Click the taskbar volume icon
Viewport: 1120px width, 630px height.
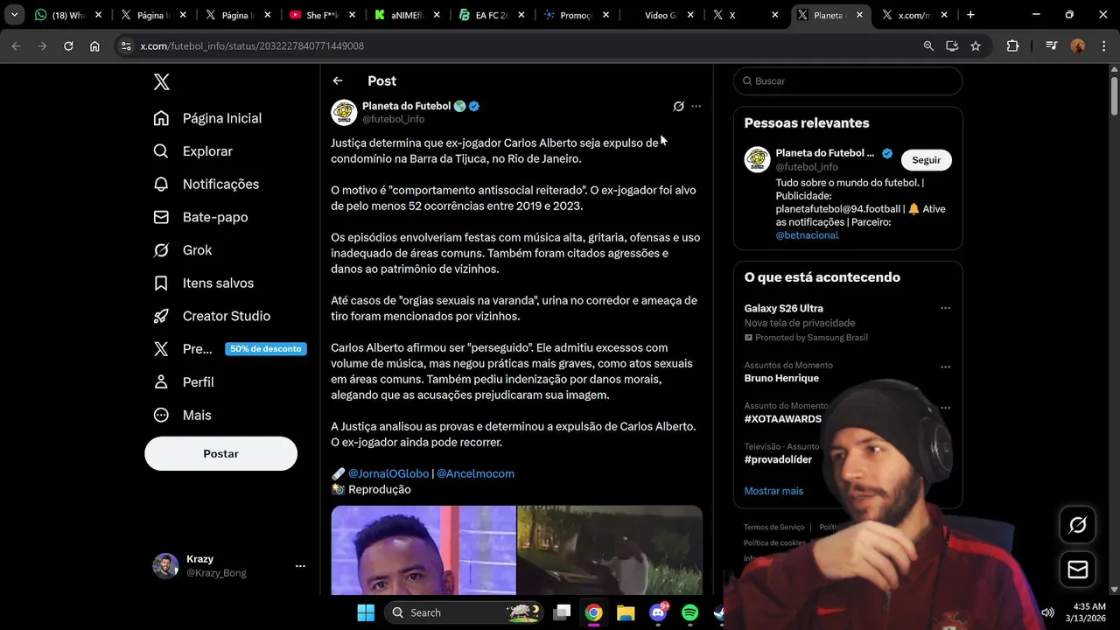coord(1047,612)
